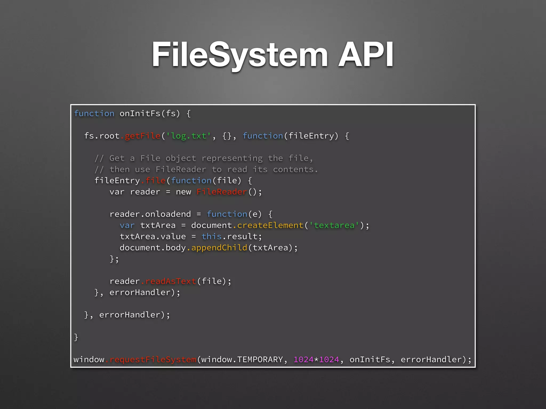Viewport: 546px width, 409px height.
Task: Click the 'onInitFs' argument on the last line
Action: [x=370, y=360]
